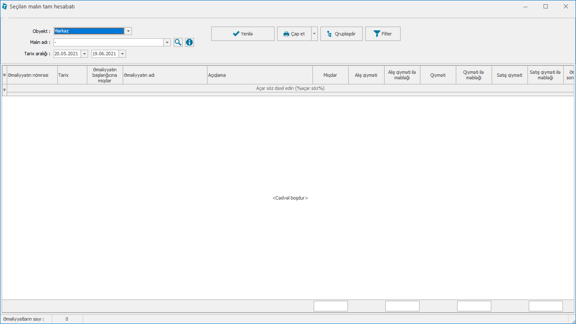Click the filter row funnel icon

tap(4, 90)
